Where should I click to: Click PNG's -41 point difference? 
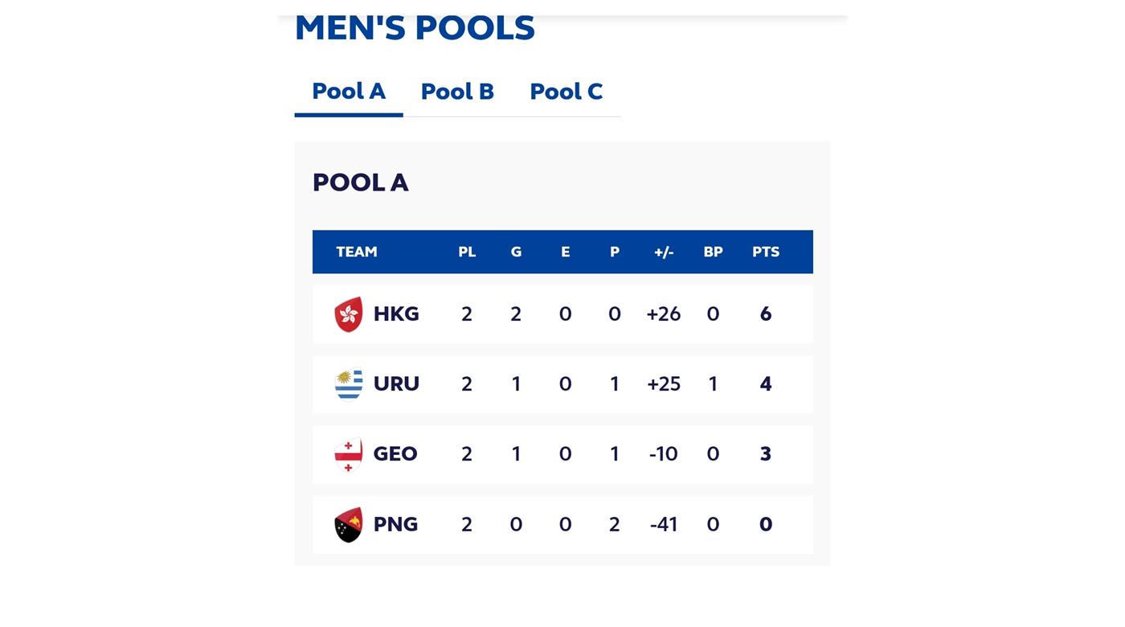click(664, 525)
